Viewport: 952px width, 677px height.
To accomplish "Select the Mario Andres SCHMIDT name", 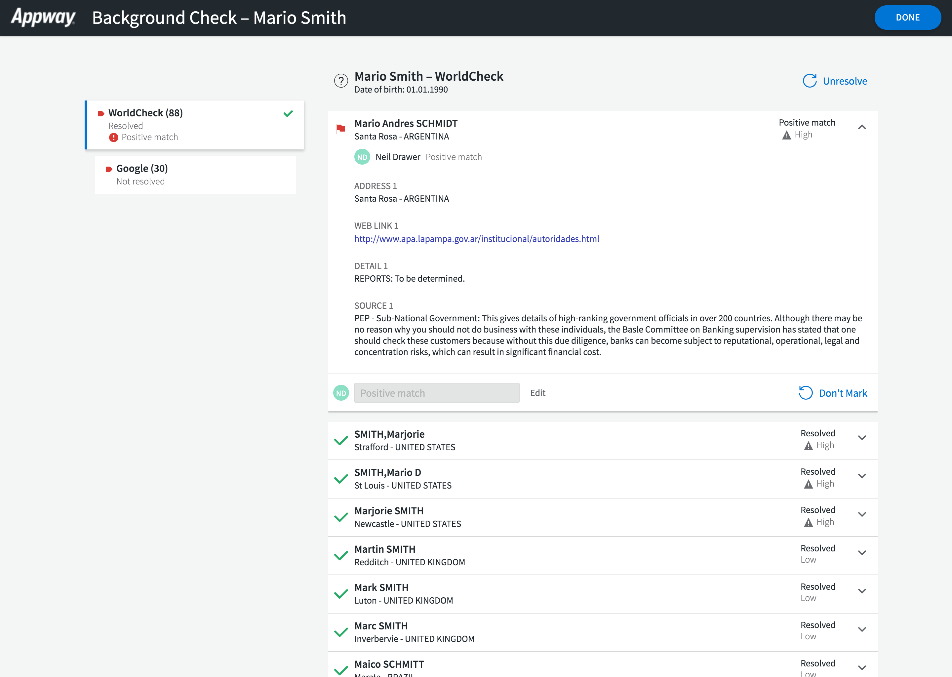I will (x=406, y=123).
